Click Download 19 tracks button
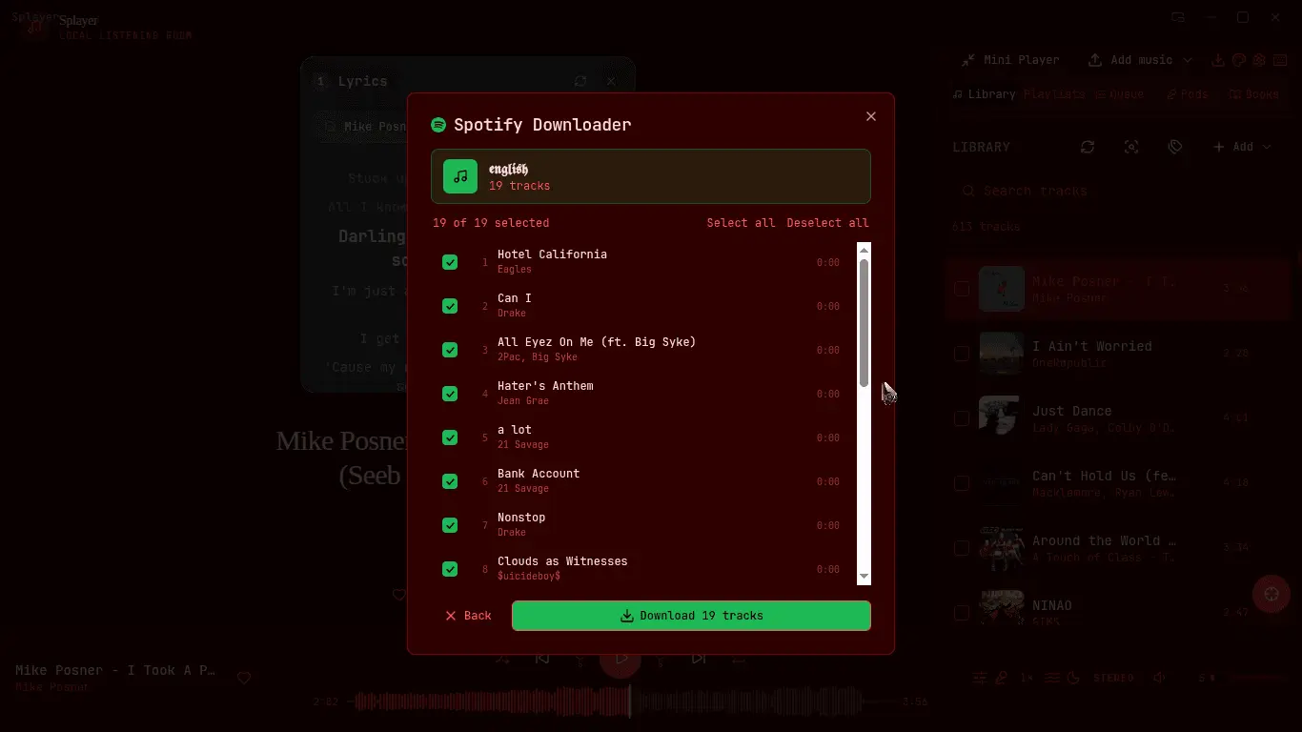The image size is (1302, 732). [x=691, y=616]
